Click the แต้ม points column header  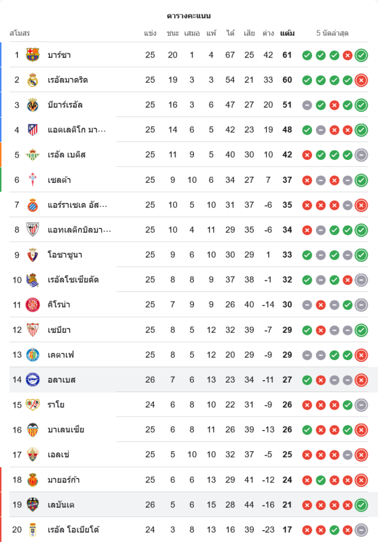click(x=287, y=33)
